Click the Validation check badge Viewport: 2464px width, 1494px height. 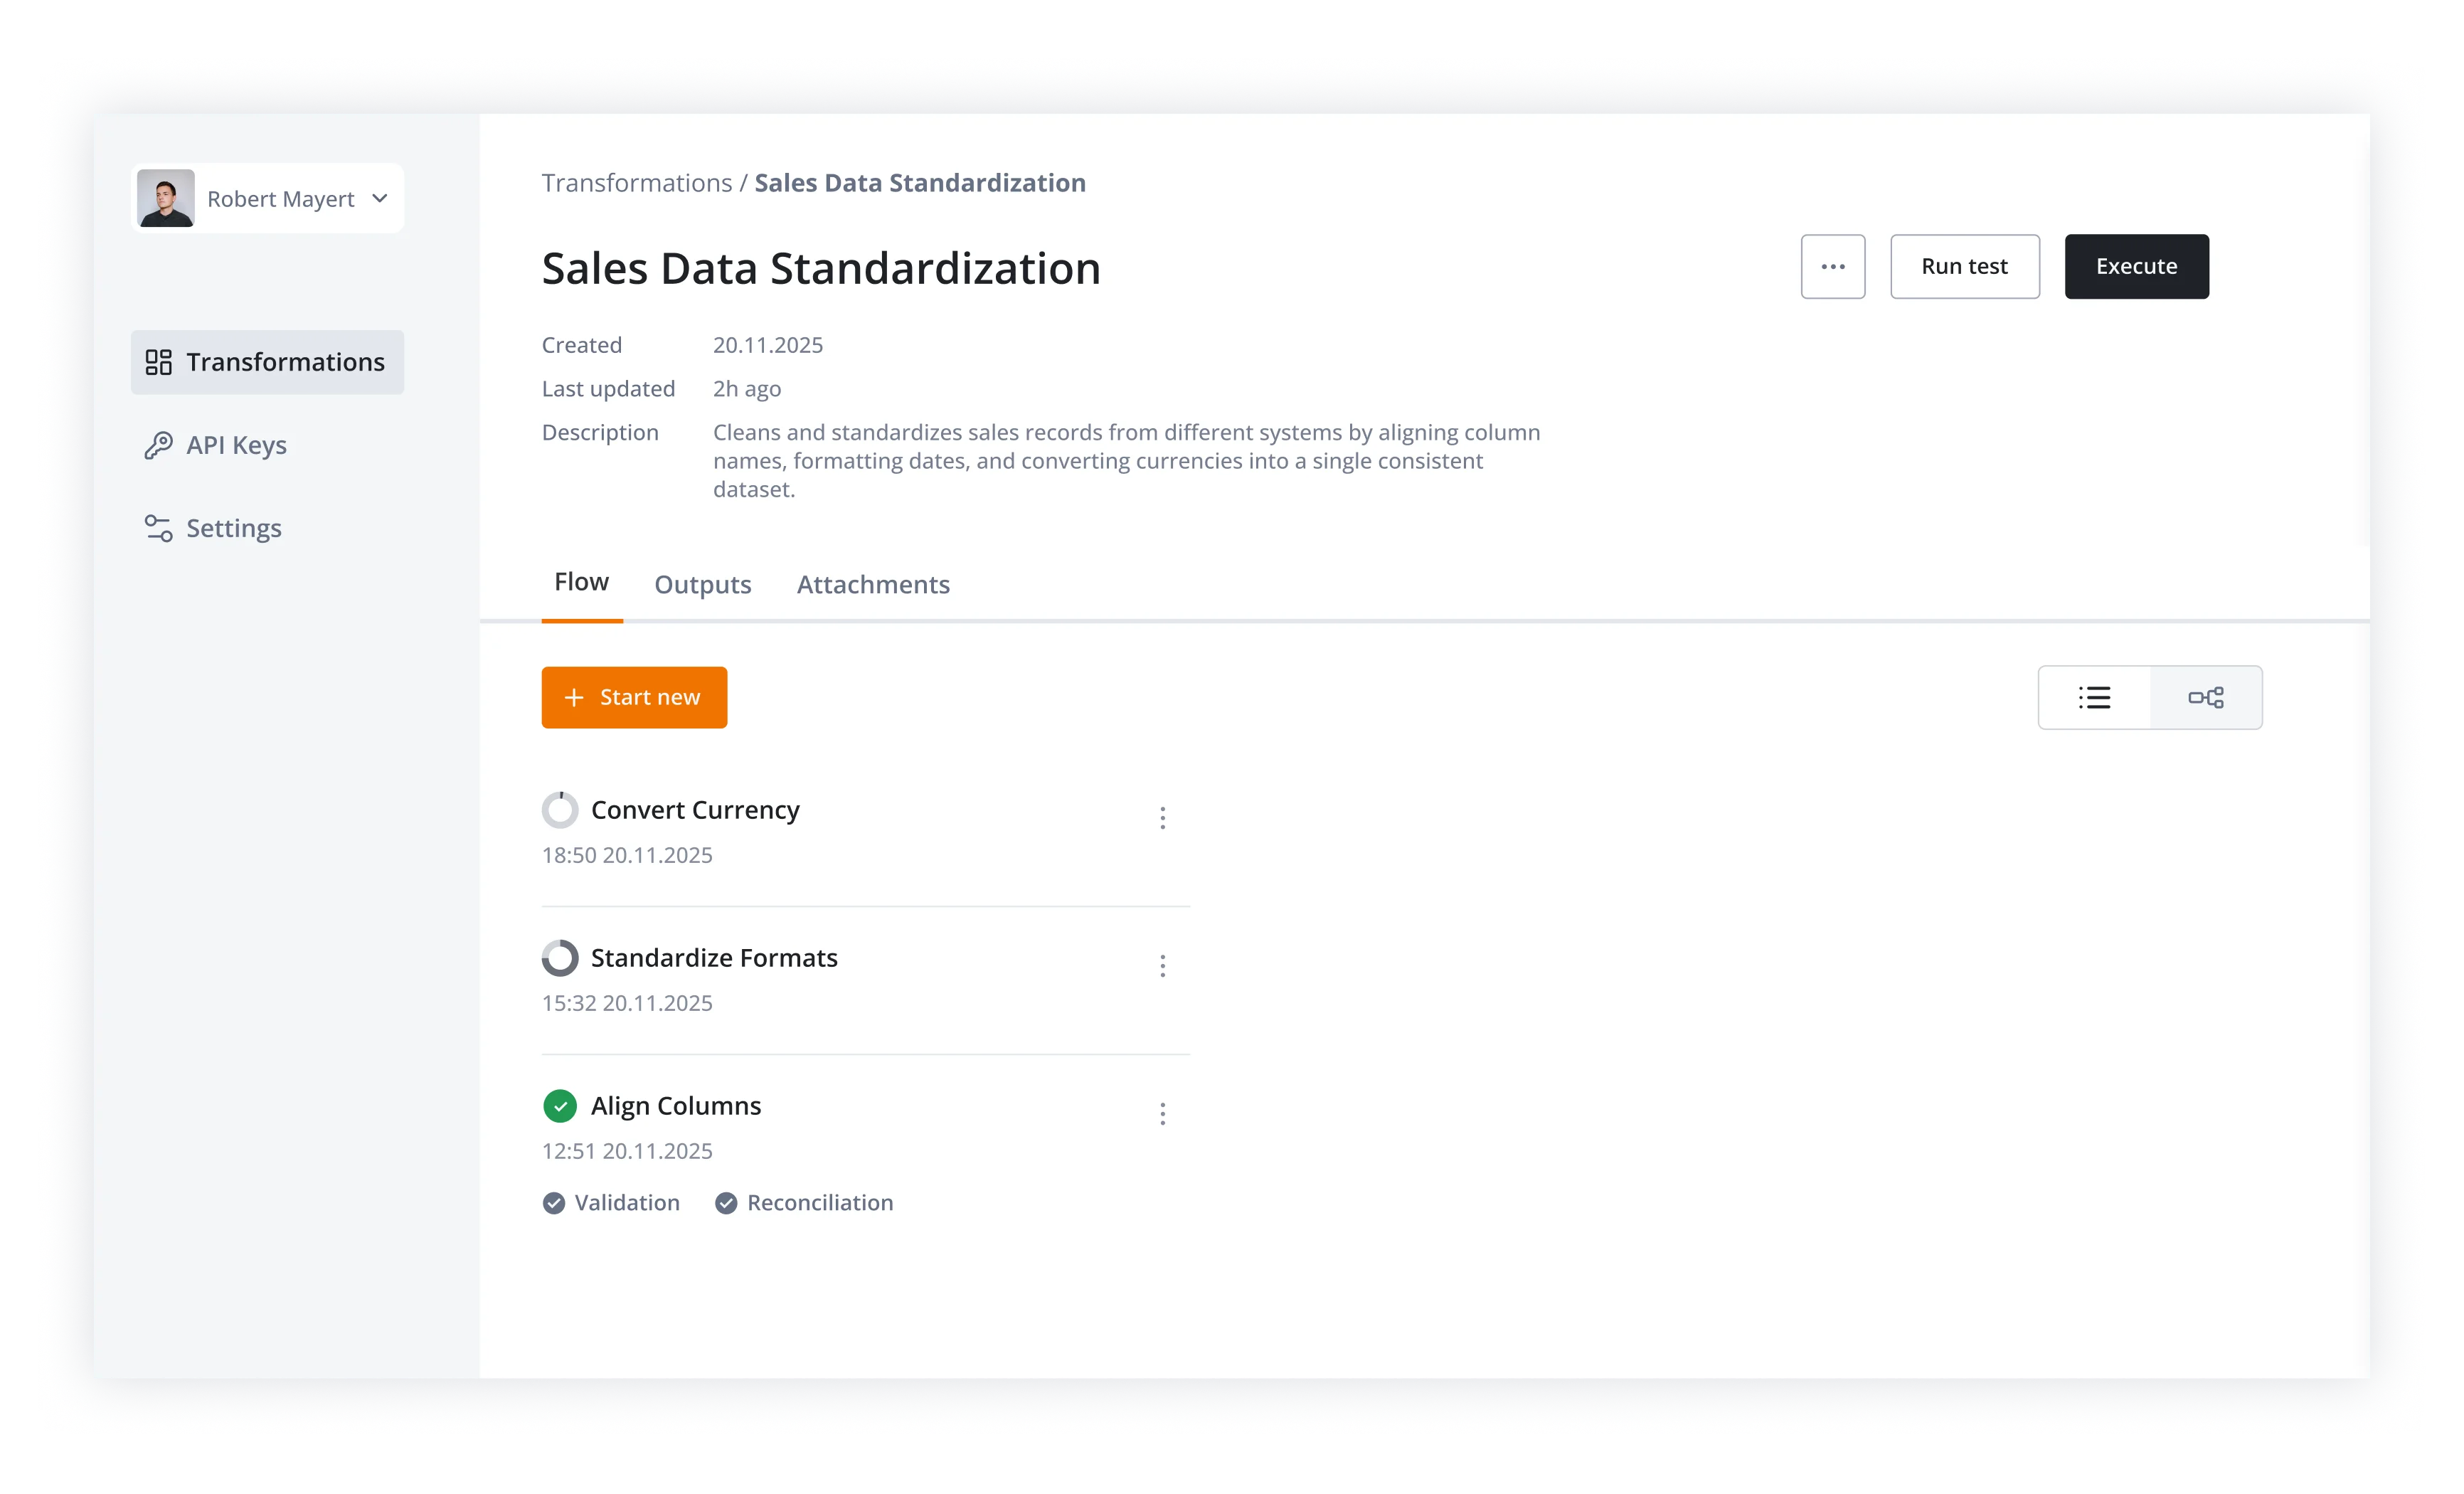tap(554, 1203)
